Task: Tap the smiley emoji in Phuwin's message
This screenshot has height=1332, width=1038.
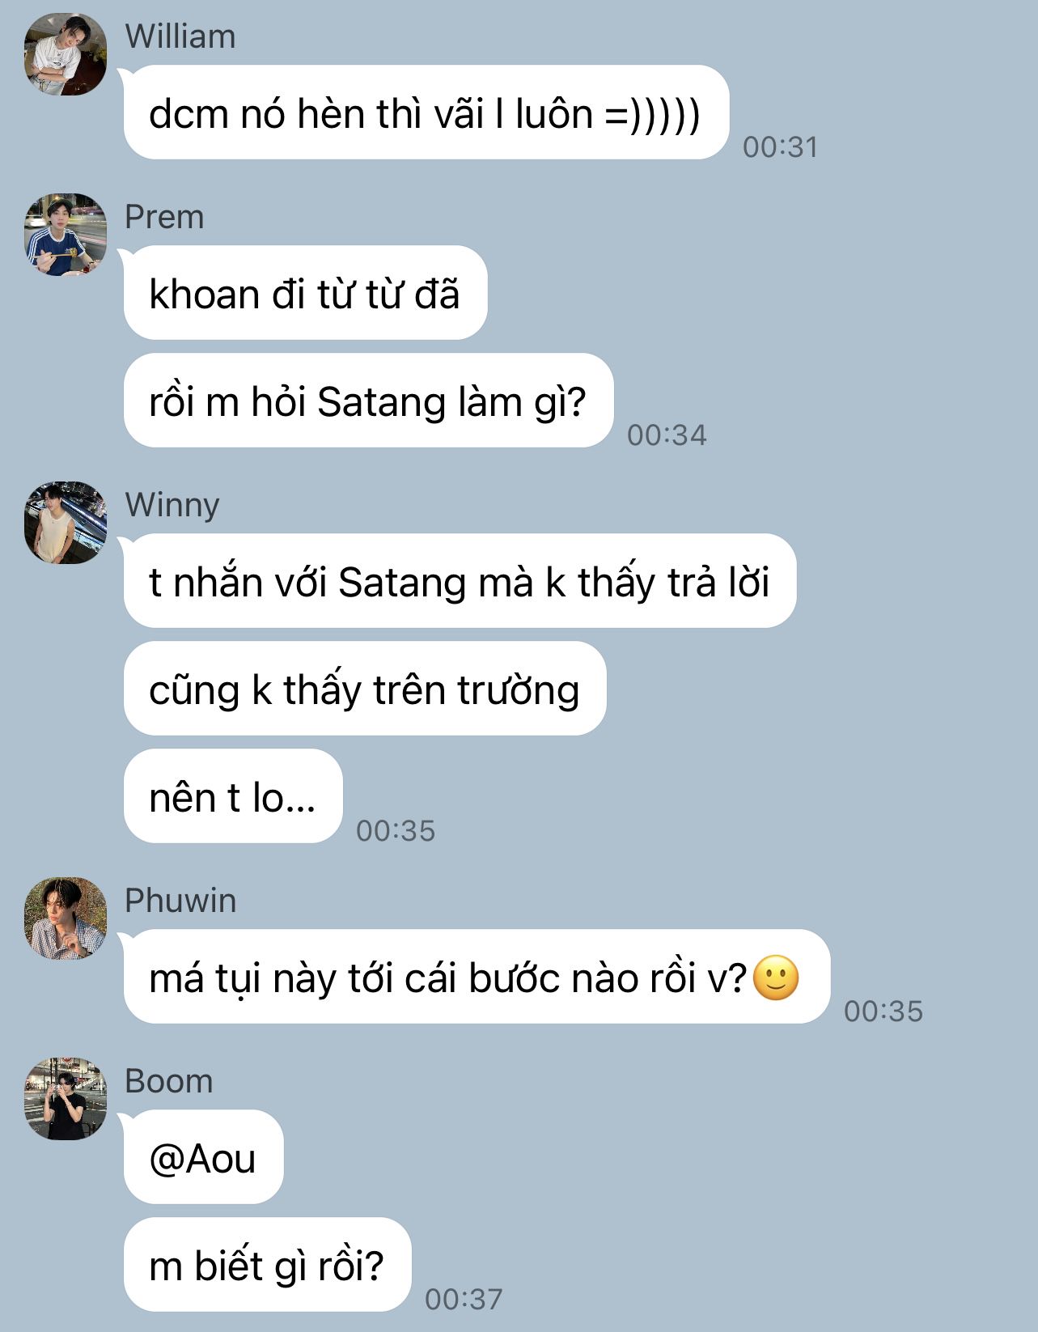Action: tap(776, 978)
